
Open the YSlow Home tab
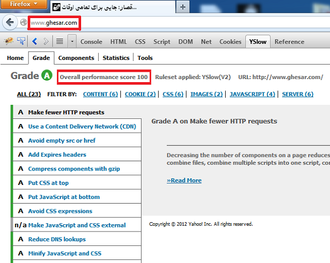click(15, 58)
